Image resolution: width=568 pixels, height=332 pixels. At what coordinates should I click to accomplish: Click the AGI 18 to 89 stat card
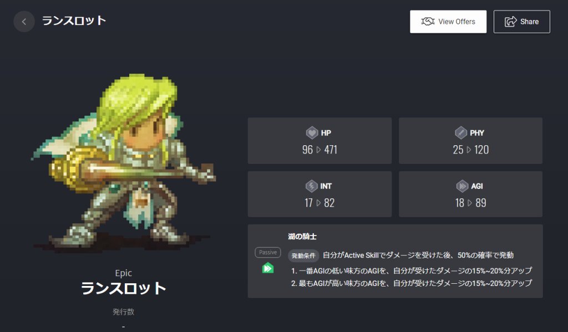tap(470, 194)
